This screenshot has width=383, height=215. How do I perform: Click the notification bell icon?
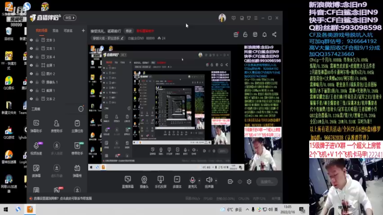pyautogui.click(x=265, y=34)
